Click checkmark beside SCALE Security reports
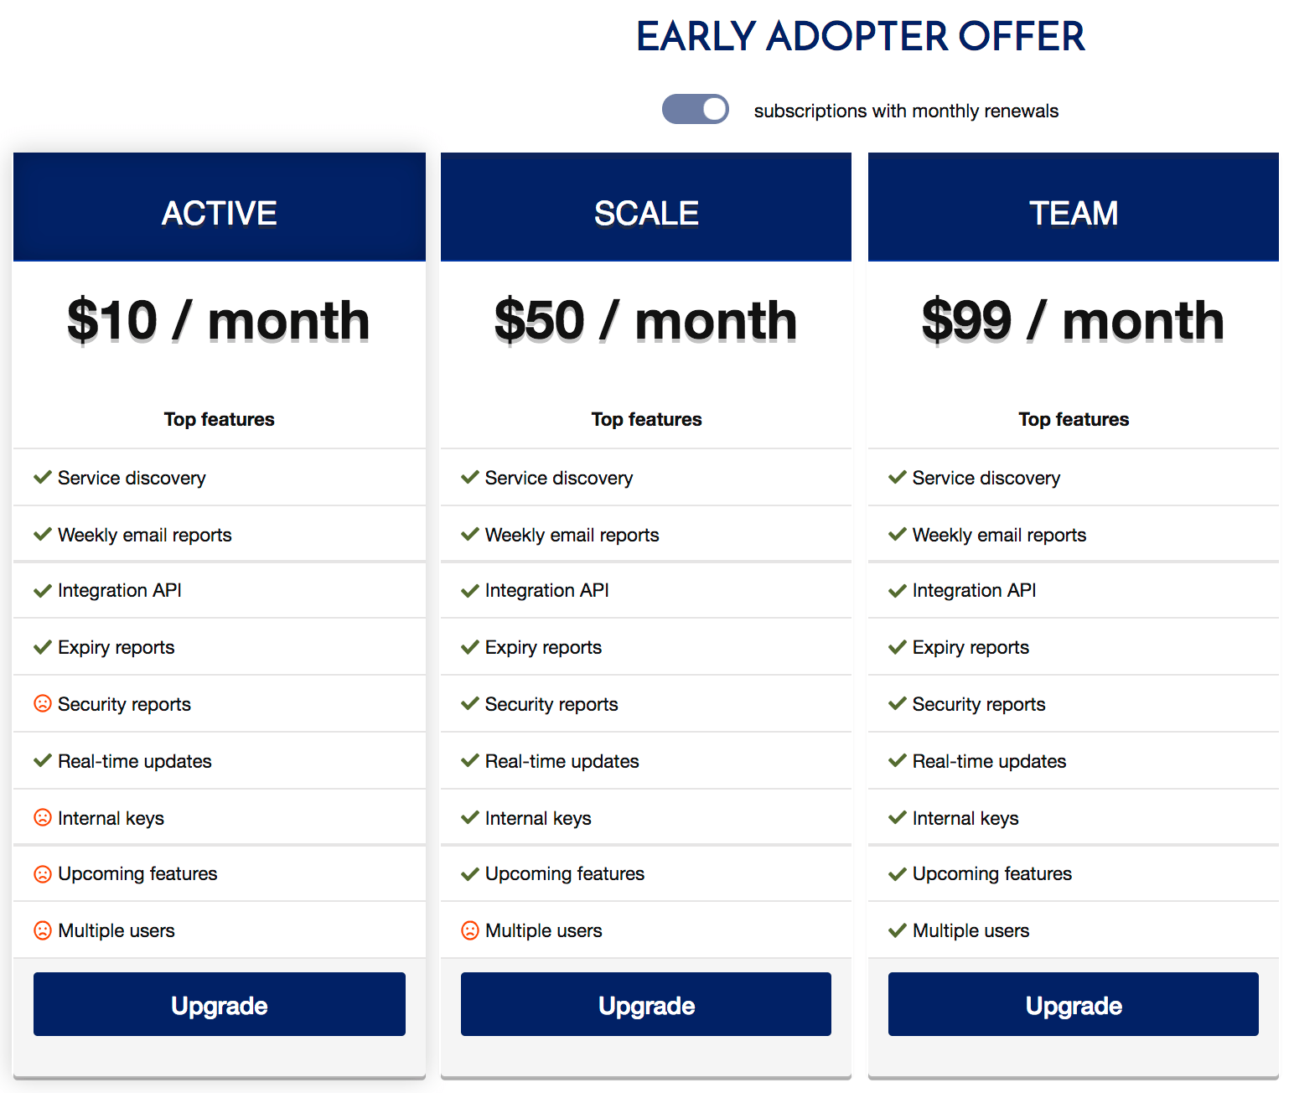The width and height of the screenshot is (1294, 1093). coord(470,703)
